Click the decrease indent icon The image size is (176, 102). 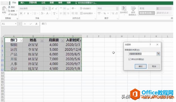[x=73, y=13]
